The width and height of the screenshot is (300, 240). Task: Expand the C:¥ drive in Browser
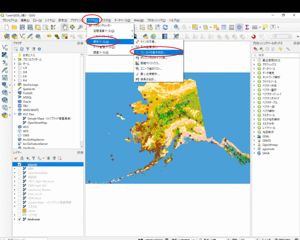pos(15,68)
